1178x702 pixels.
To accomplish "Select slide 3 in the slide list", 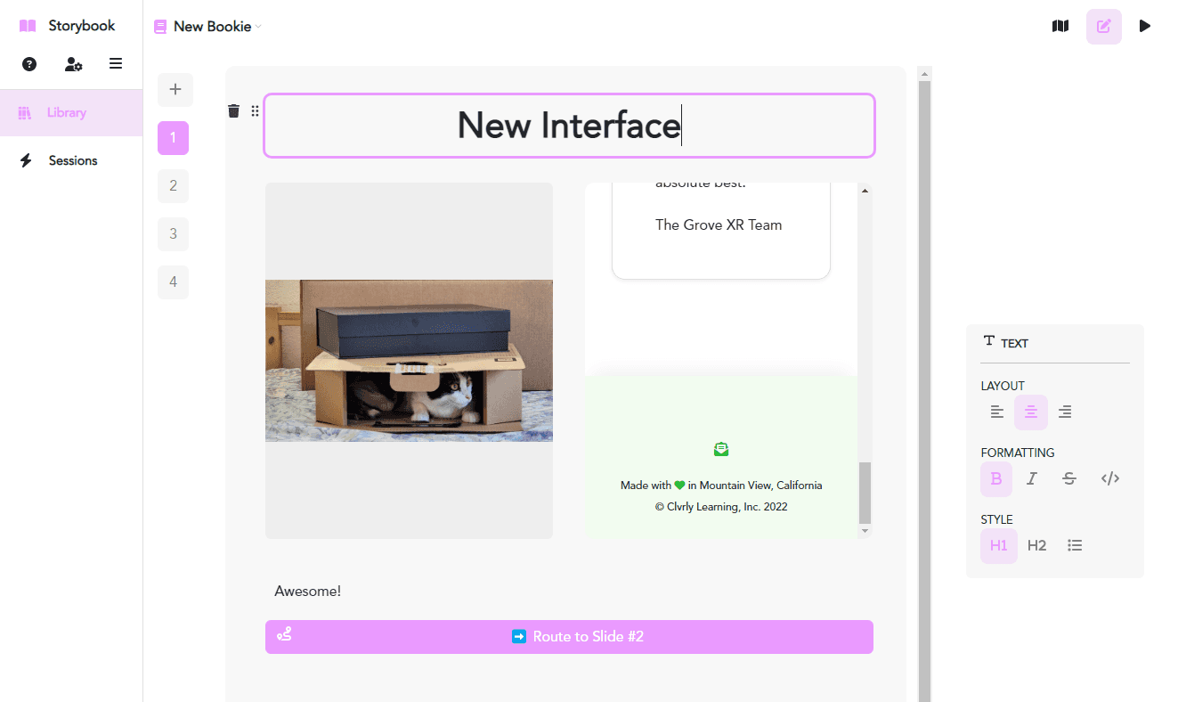I will point(173,234).
